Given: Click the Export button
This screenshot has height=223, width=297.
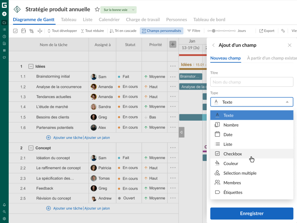Looking at the screenshot, I should pyautogui.click(x=267, y=31).
